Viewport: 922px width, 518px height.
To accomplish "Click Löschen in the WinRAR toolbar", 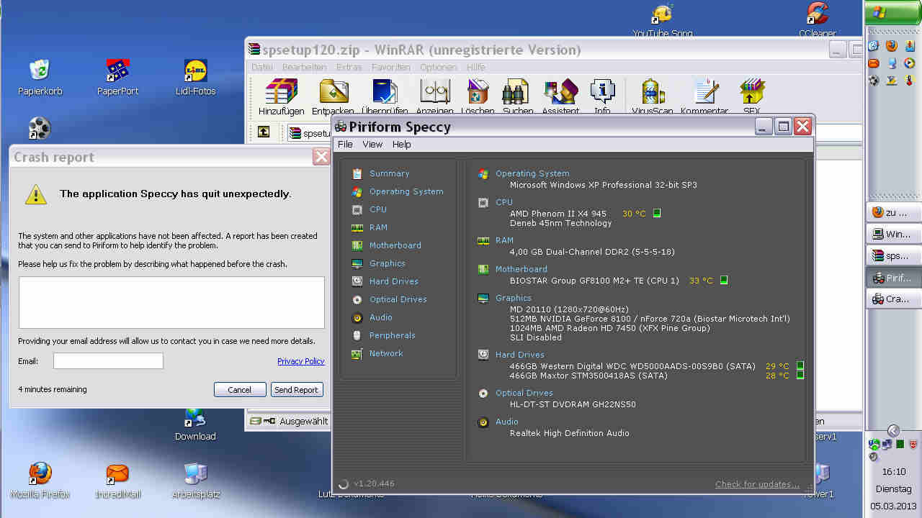I will [x=478, y=97].
